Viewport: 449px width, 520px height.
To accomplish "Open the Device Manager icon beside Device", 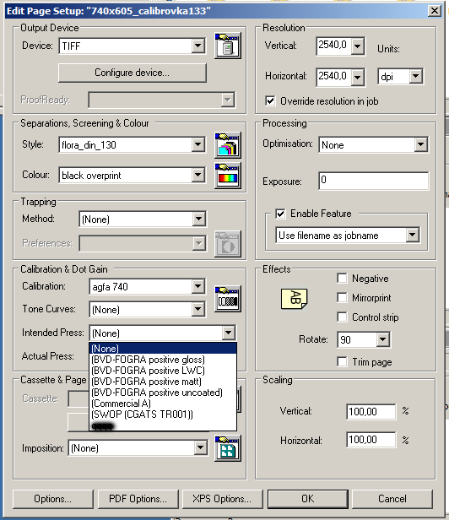I will click(228, 46).
